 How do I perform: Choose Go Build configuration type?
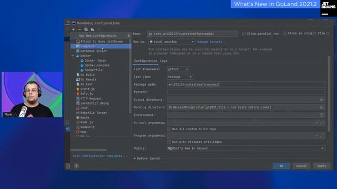click(x=87, y=75)
